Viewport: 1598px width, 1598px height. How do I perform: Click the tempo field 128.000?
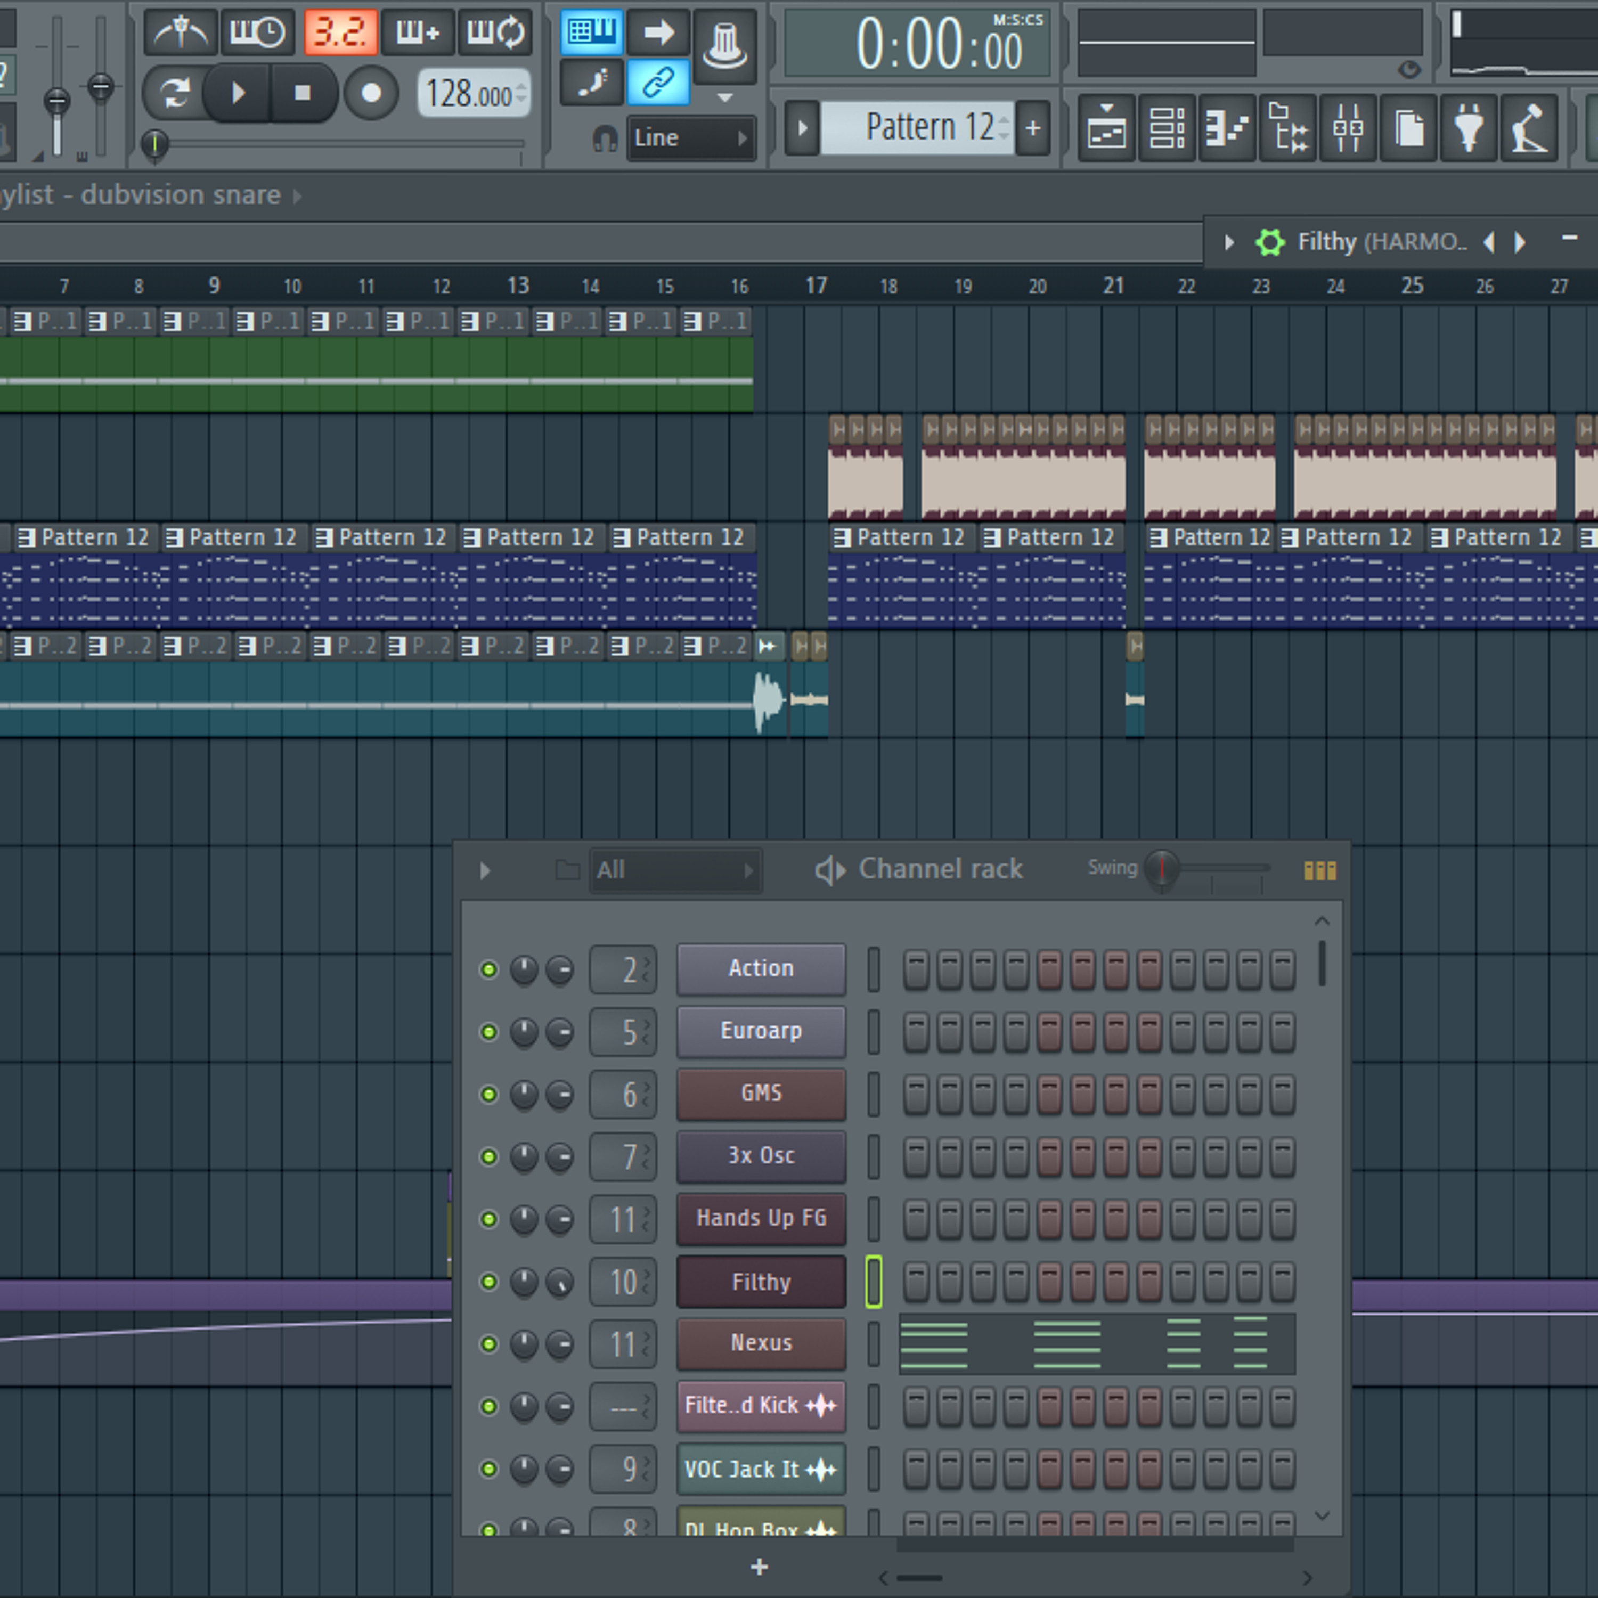click(x=473, y=93)
